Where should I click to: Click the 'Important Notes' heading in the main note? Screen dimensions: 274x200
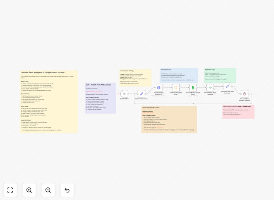click(26, 120)
